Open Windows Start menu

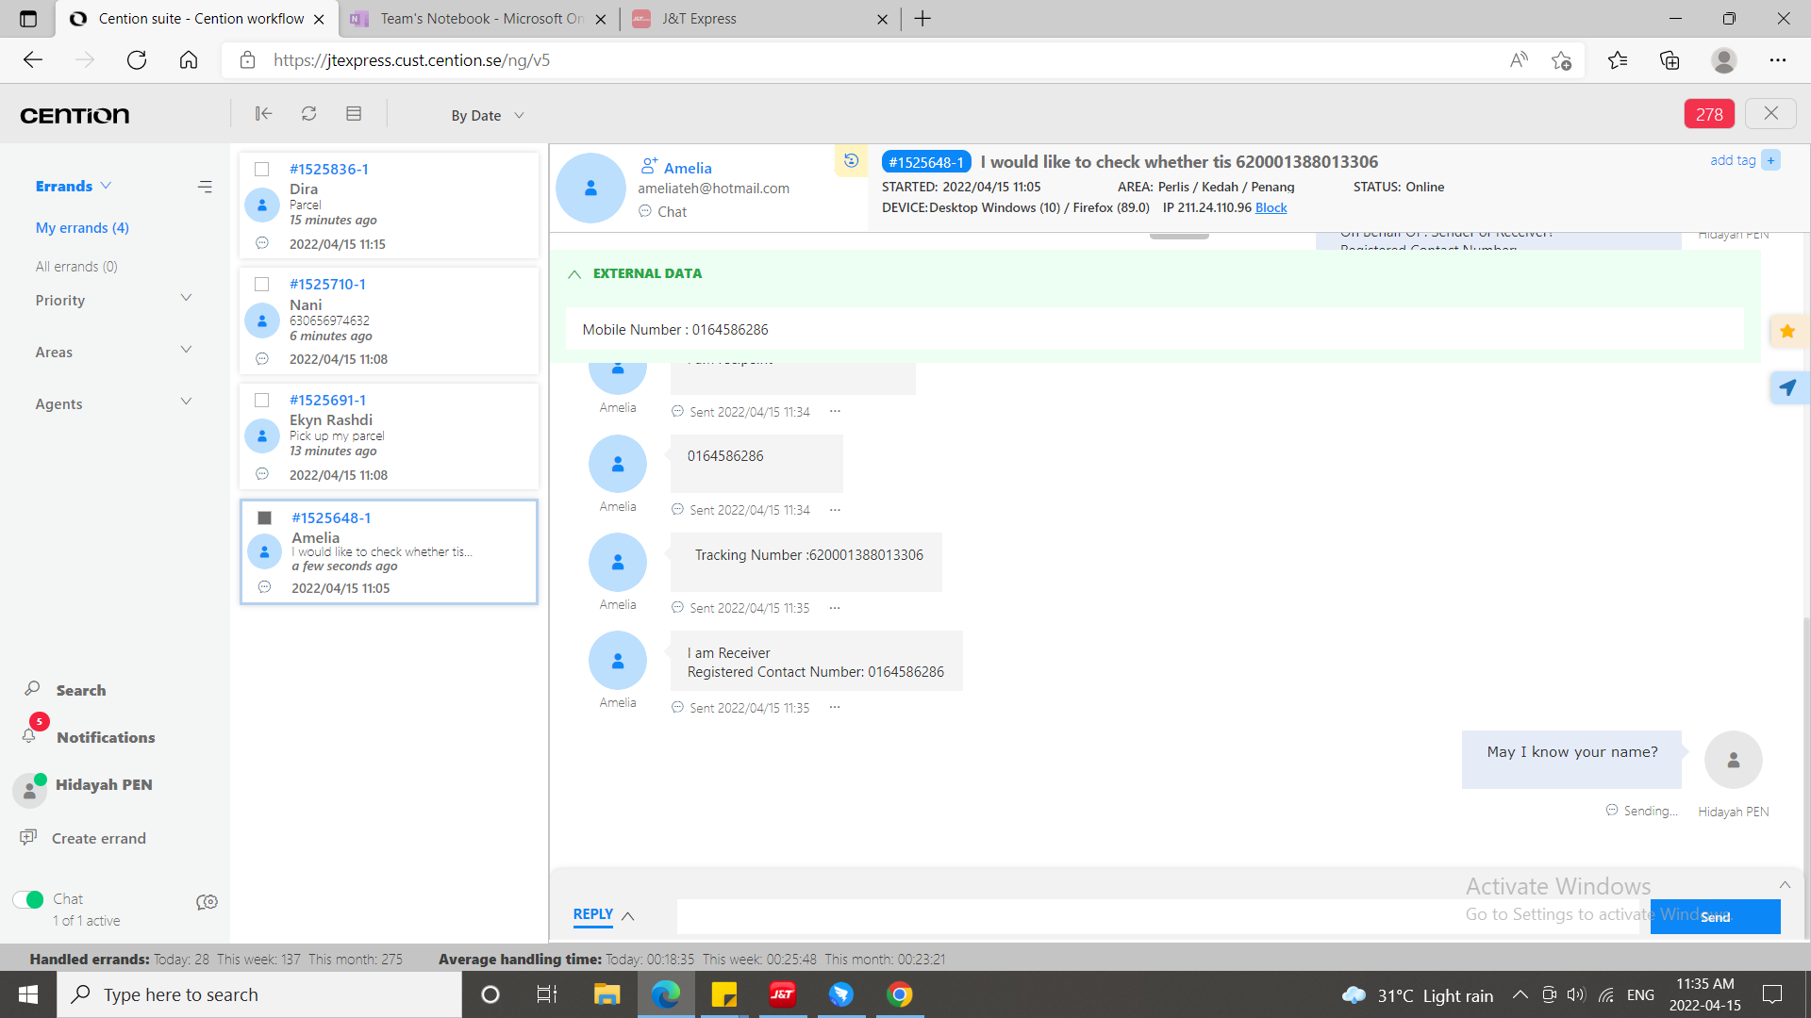tap(28, 994)
